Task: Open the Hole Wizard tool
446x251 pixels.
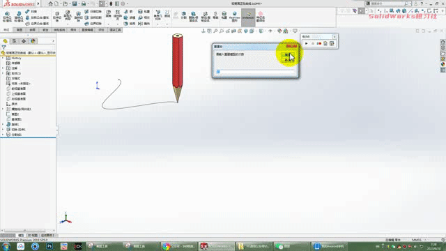Action: pos(68,15)
